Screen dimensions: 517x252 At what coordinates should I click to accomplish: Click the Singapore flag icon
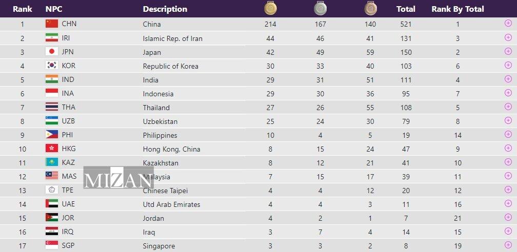[51, 245]
